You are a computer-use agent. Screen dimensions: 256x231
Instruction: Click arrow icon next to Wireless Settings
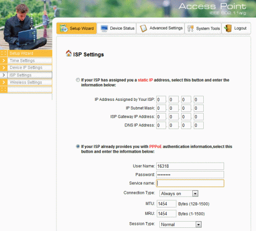coord(4,82)
